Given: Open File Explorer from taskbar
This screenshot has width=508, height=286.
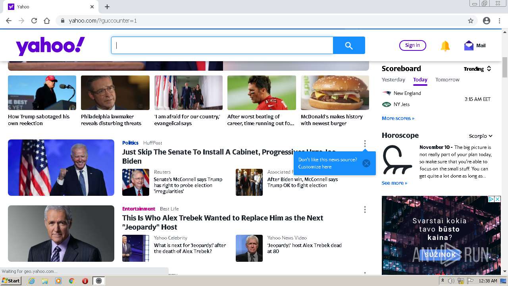Looking at the screenshot, I should coord(45,281).
